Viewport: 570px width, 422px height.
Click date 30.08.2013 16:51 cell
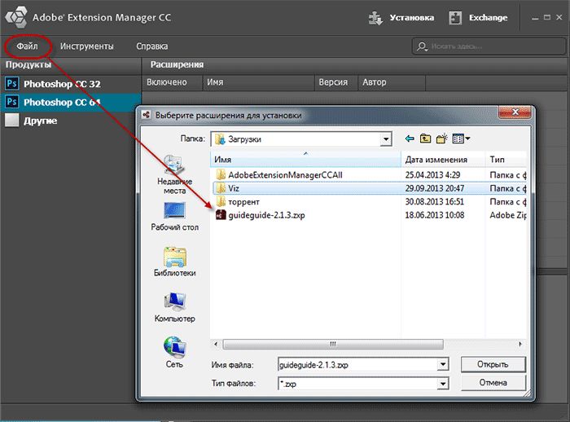(x=434, y=201)
